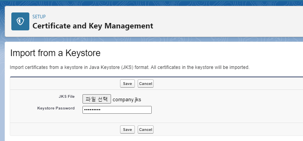Click the bottom Save button
Image resolution: width=303 pixels, height=141 pixels.
click(x=127, y=129)
